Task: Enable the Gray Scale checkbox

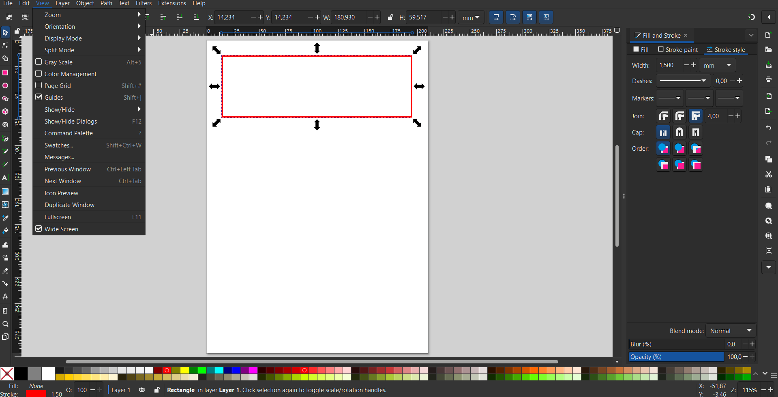Action: (x=39, y=62)
